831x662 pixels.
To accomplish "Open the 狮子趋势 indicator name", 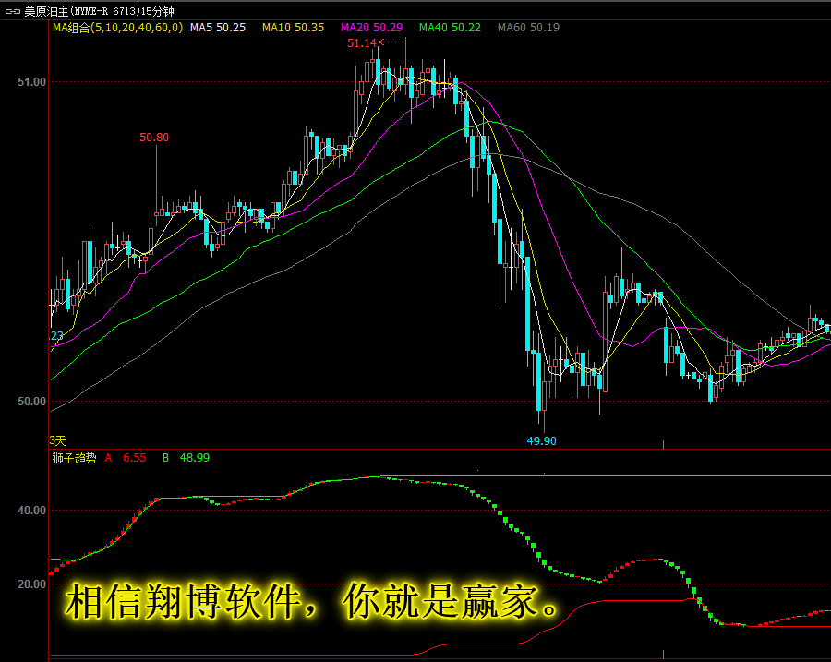I will [74, 458].
